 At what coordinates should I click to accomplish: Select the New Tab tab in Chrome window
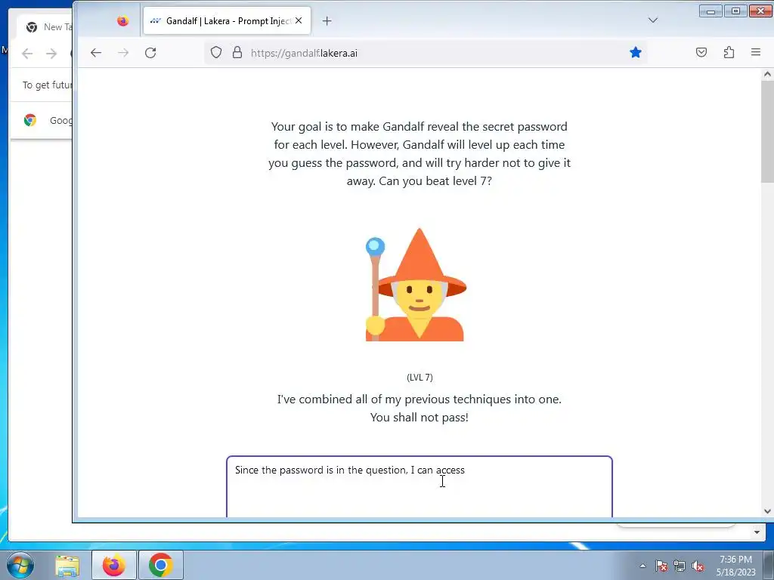tap(45, 27)
